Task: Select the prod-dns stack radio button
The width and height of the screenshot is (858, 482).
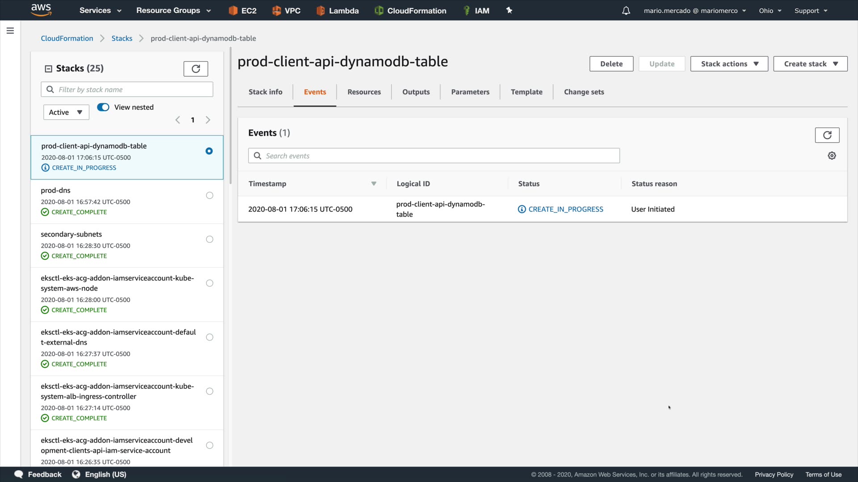Action: [210, 195]
